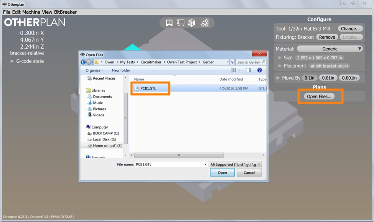The height and width of the screenshot is (222, 374).
Task: Set Move By step to 0.1in
Action: 309,78
